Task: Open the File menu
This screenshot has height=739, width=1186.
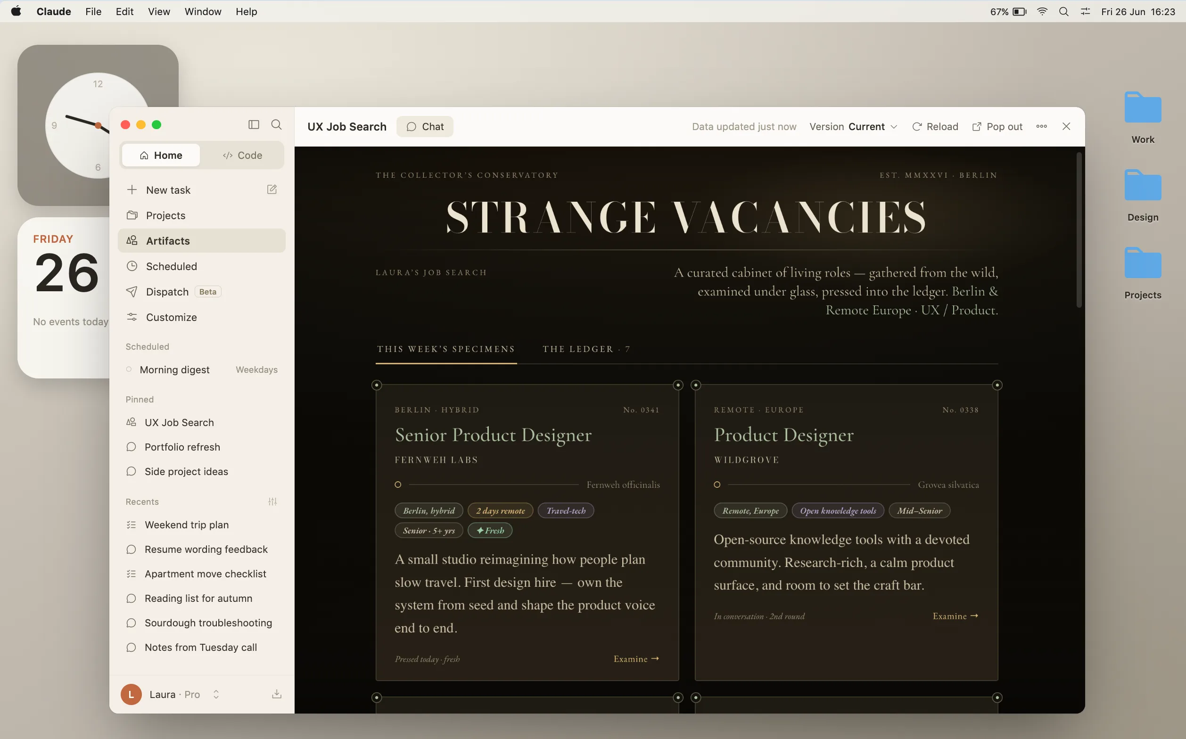Action: point(93,11)
